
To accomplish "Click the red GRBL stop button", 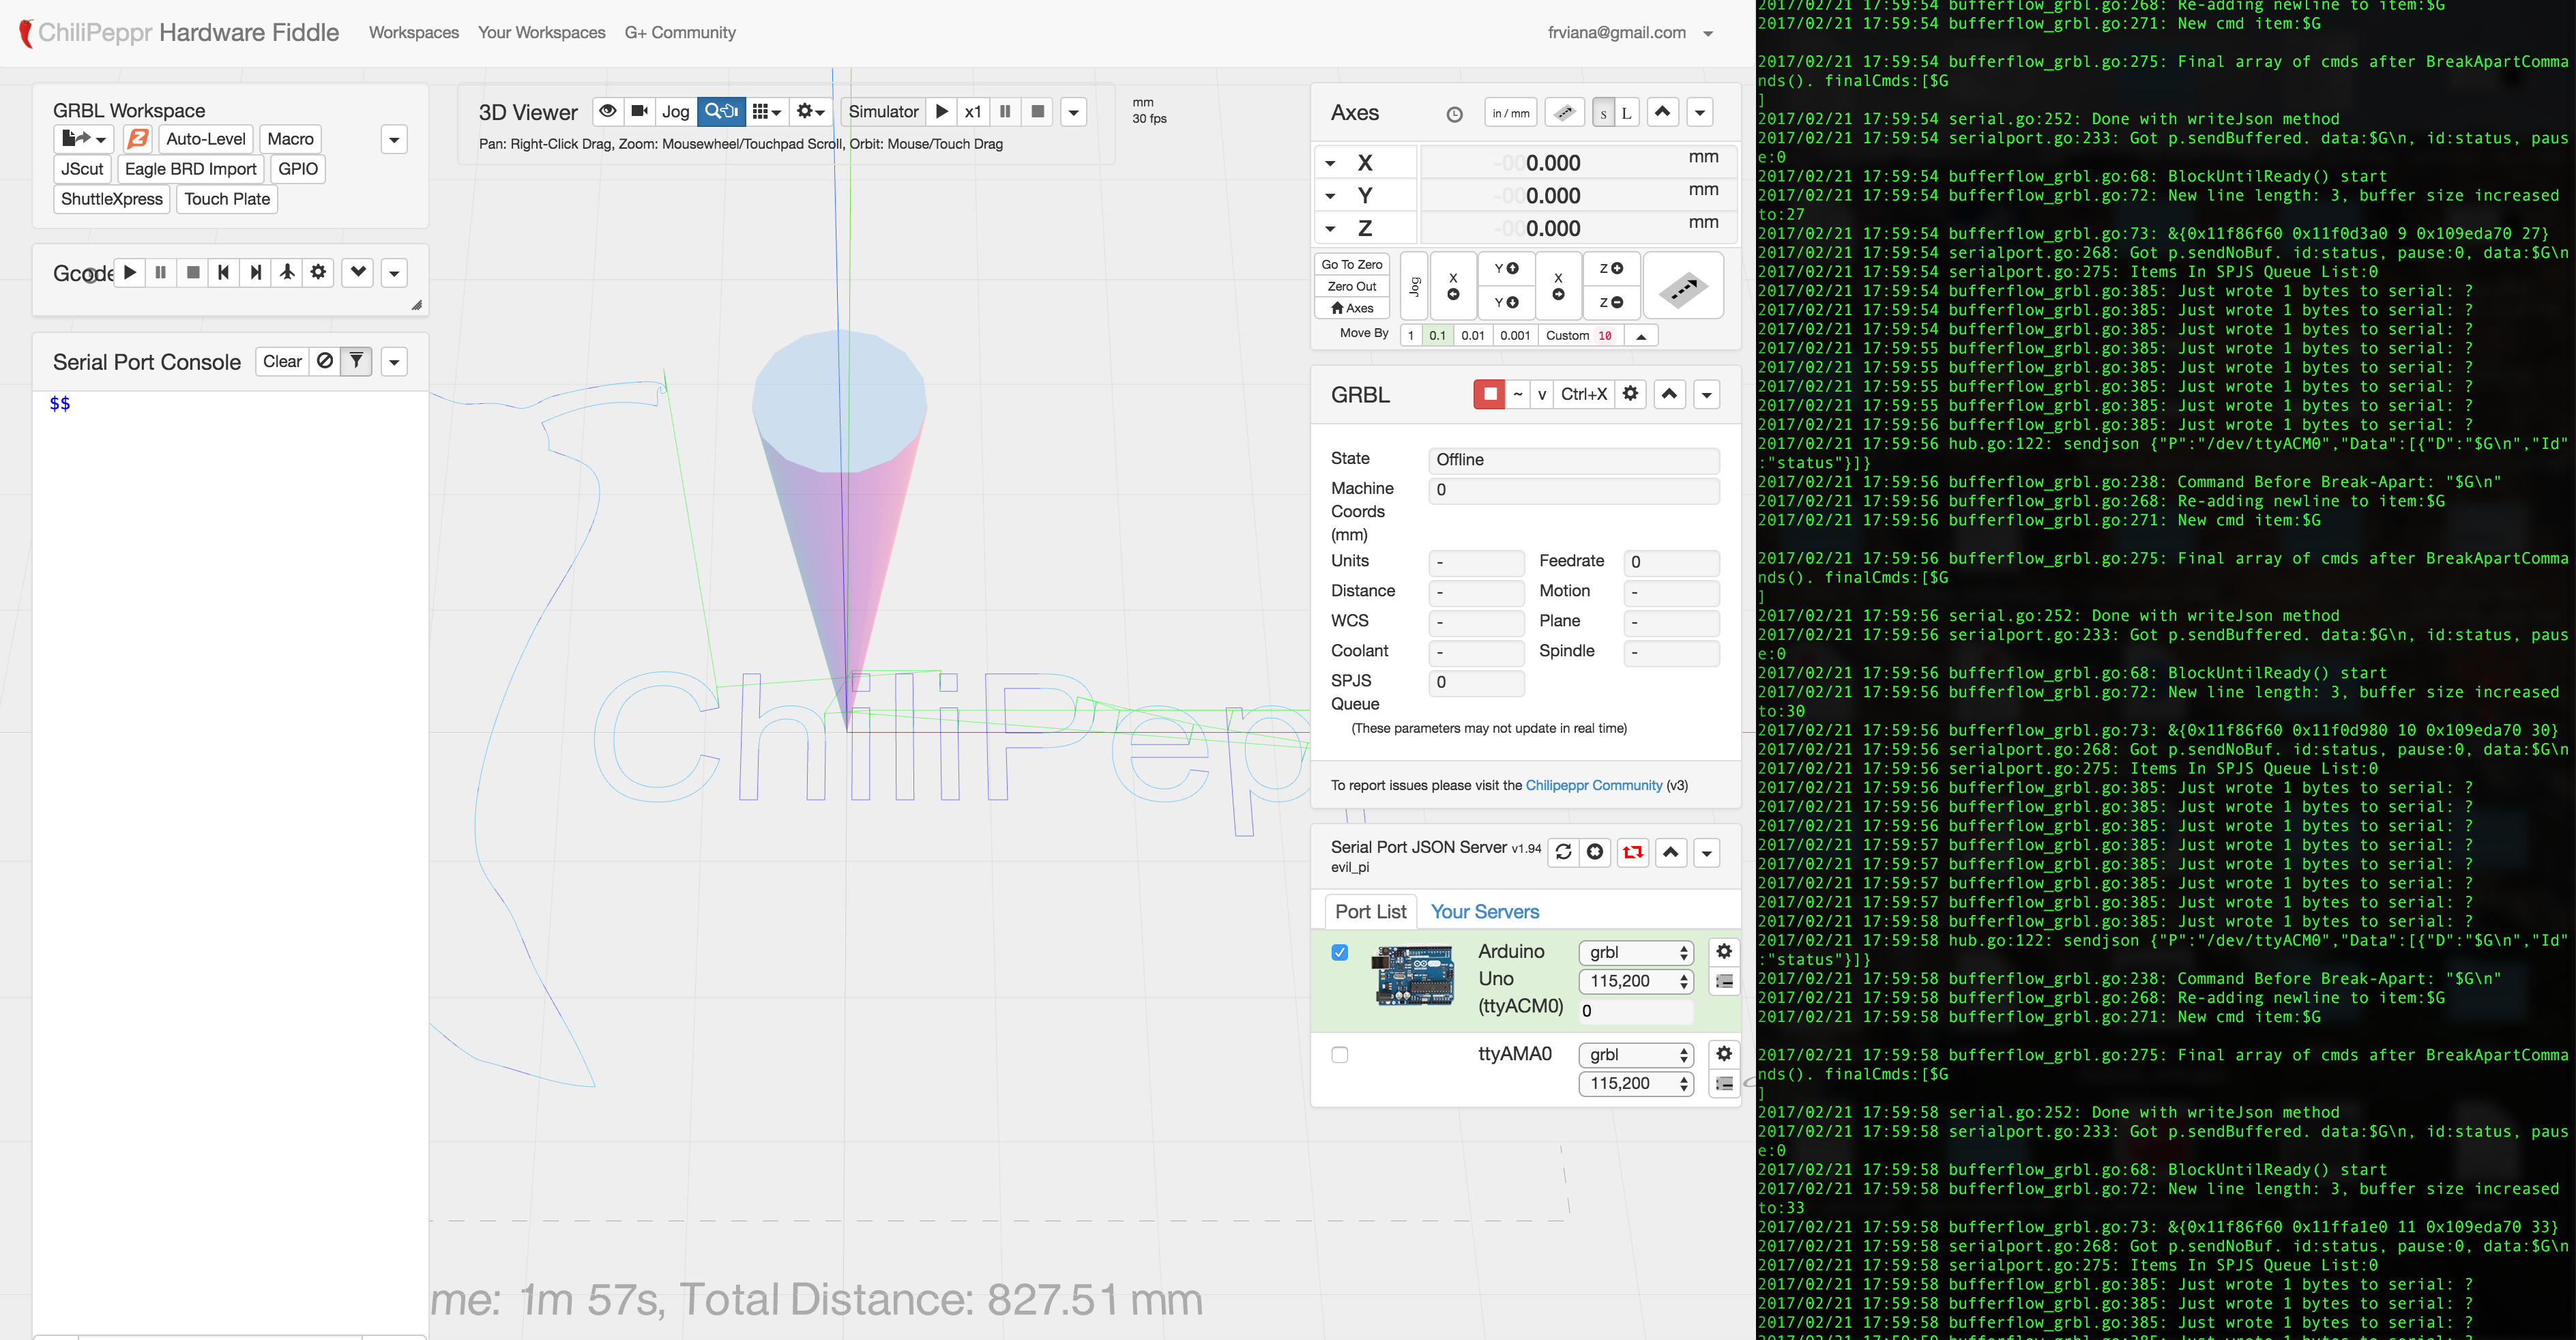I will pyautogui.click(x=1489, y=394).
